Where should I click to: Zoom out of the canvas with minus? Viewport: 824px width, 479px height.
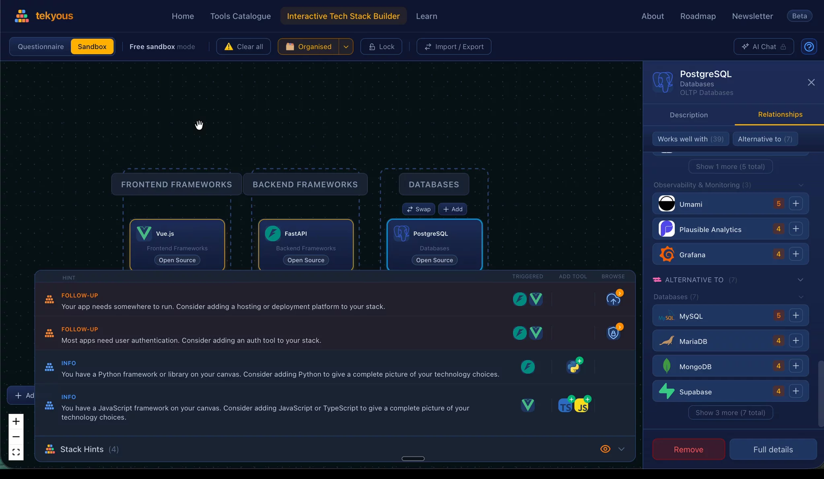tap(16, 437)
